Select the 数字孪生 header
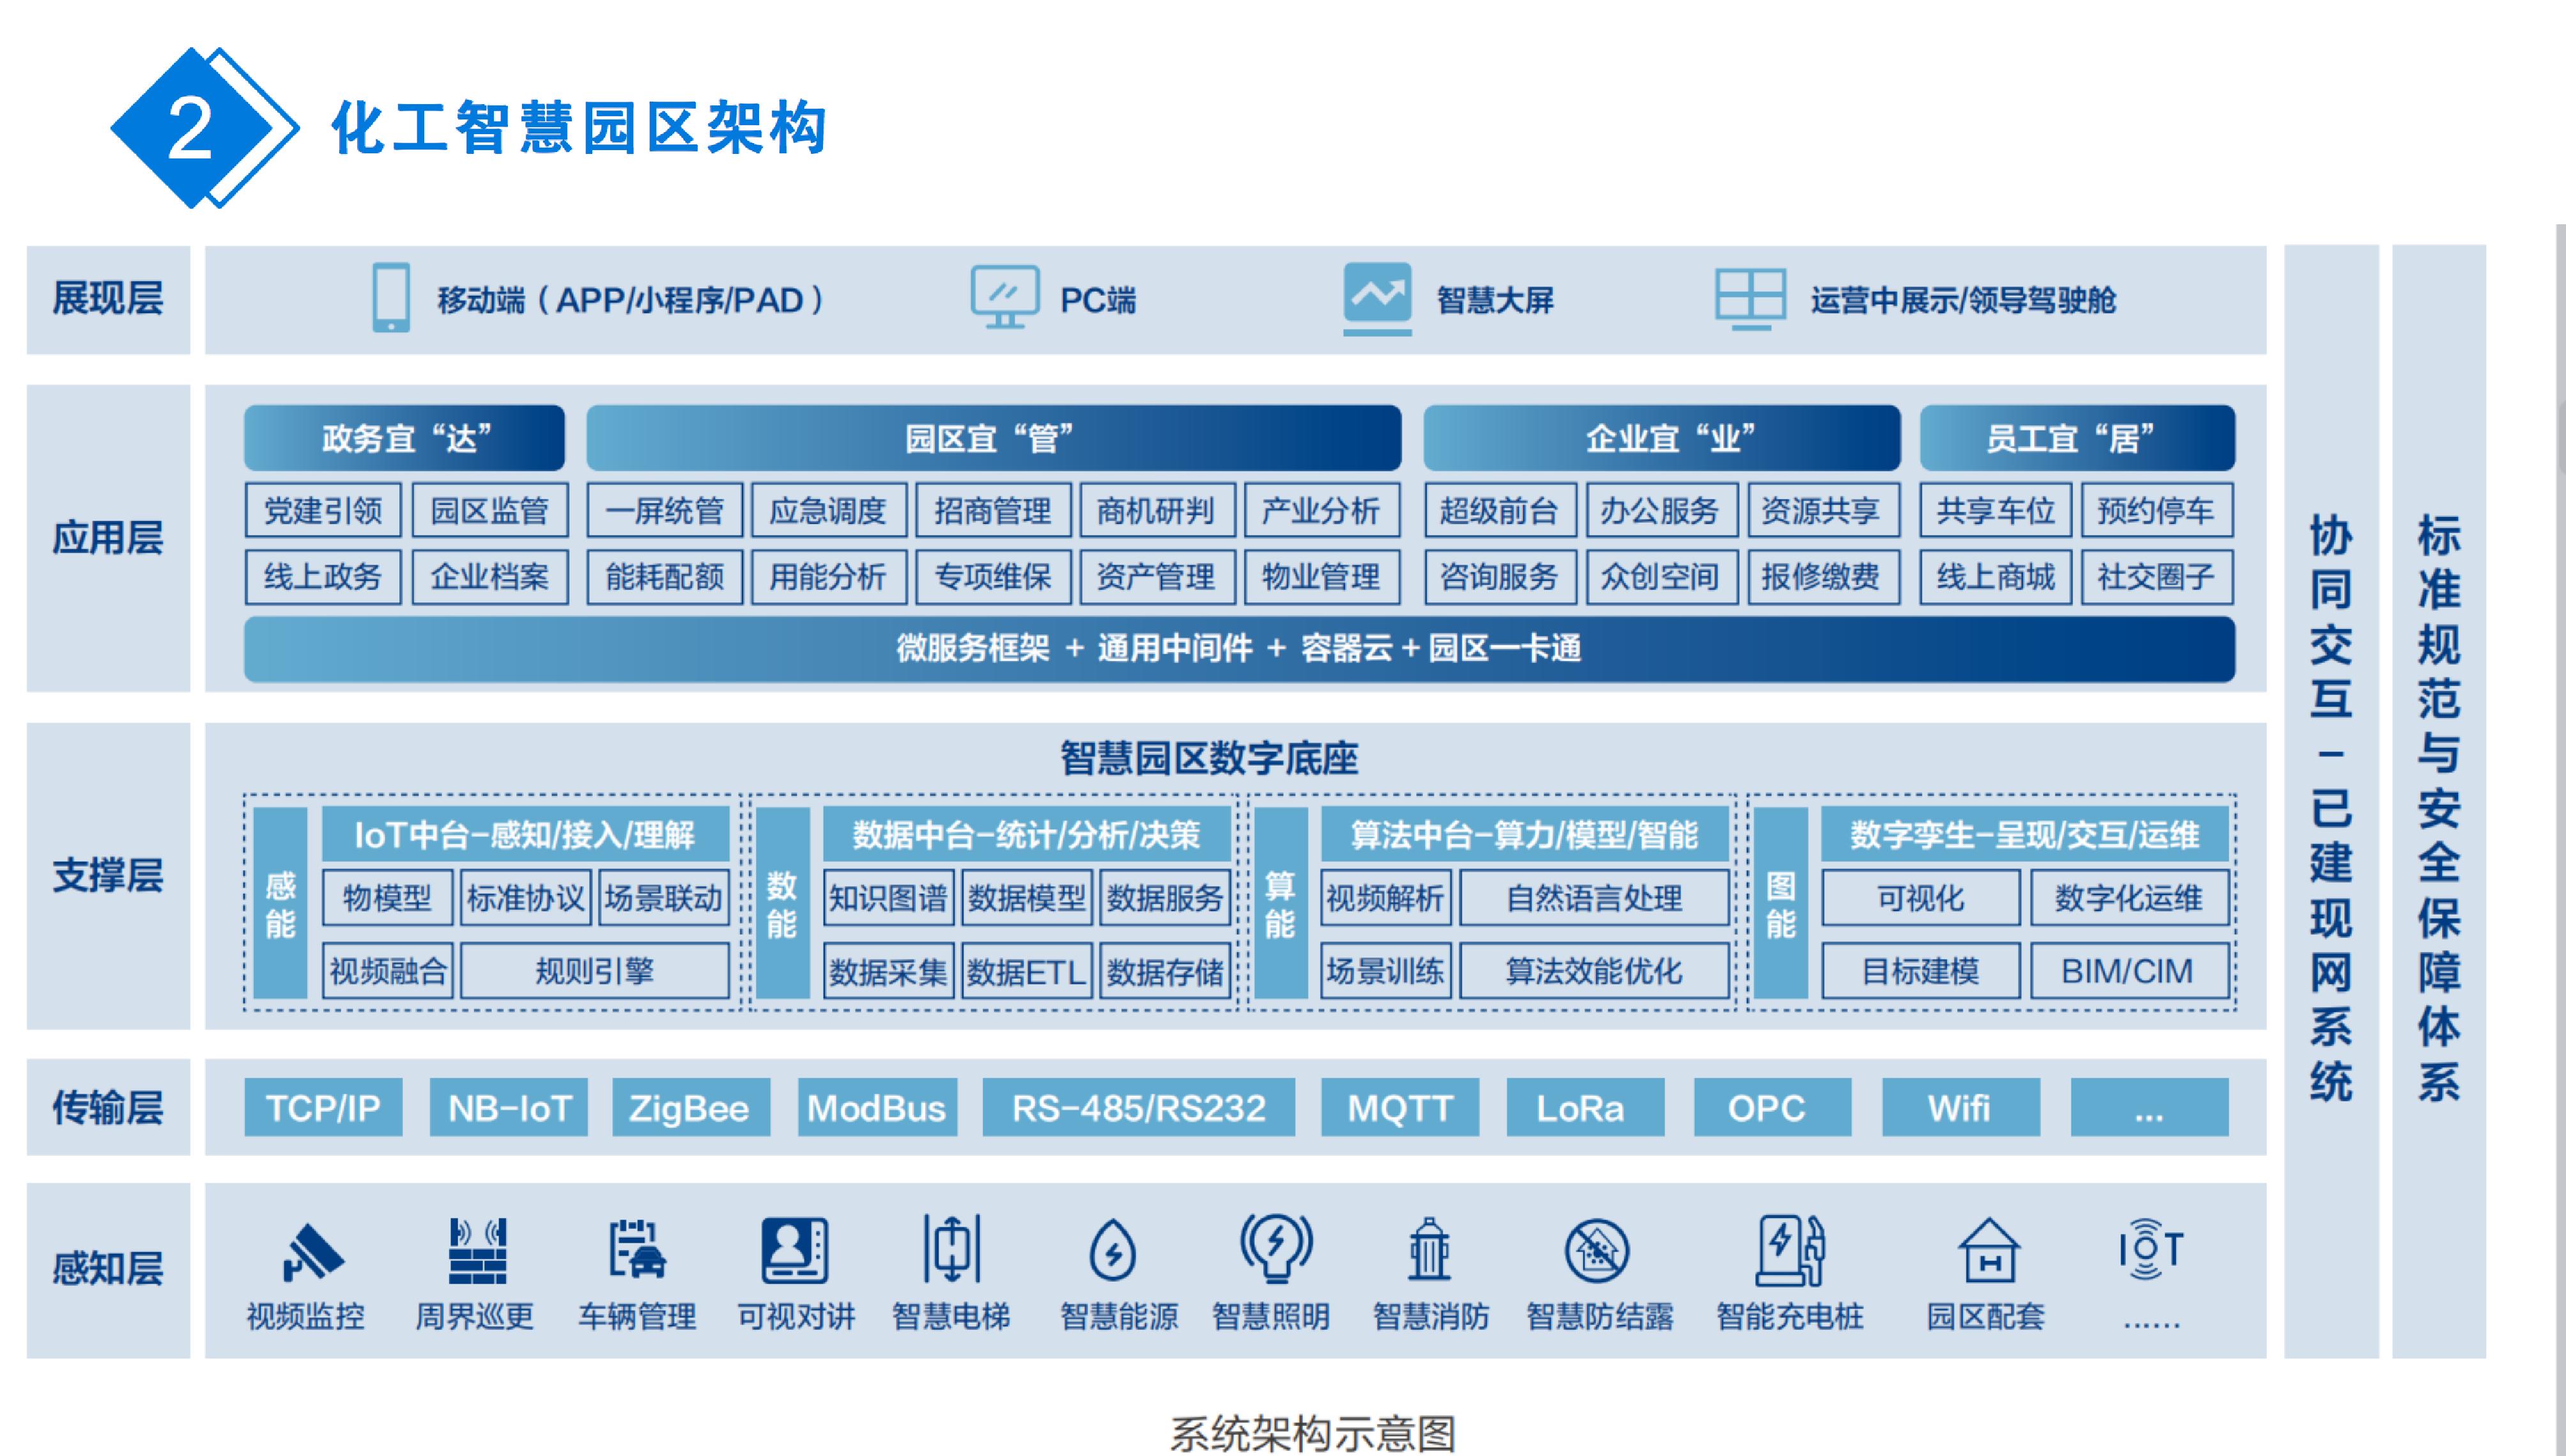 [2025, 834]
